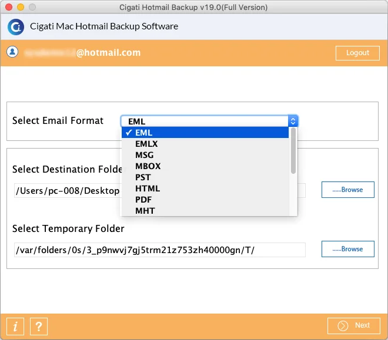Select EMLX format option
Image resolution: width=388 pixels, height=340 pixels.
205,144
